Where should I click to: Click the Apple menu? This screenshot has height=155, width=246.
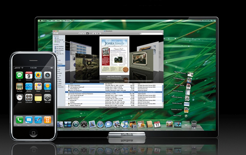(x=40, y=20)
